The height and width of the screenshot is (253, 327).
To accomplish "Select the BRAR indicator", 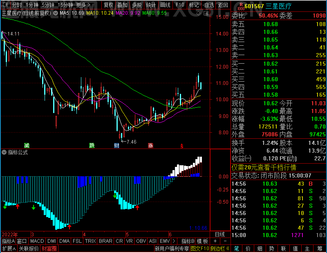I will tap(105, 241).
